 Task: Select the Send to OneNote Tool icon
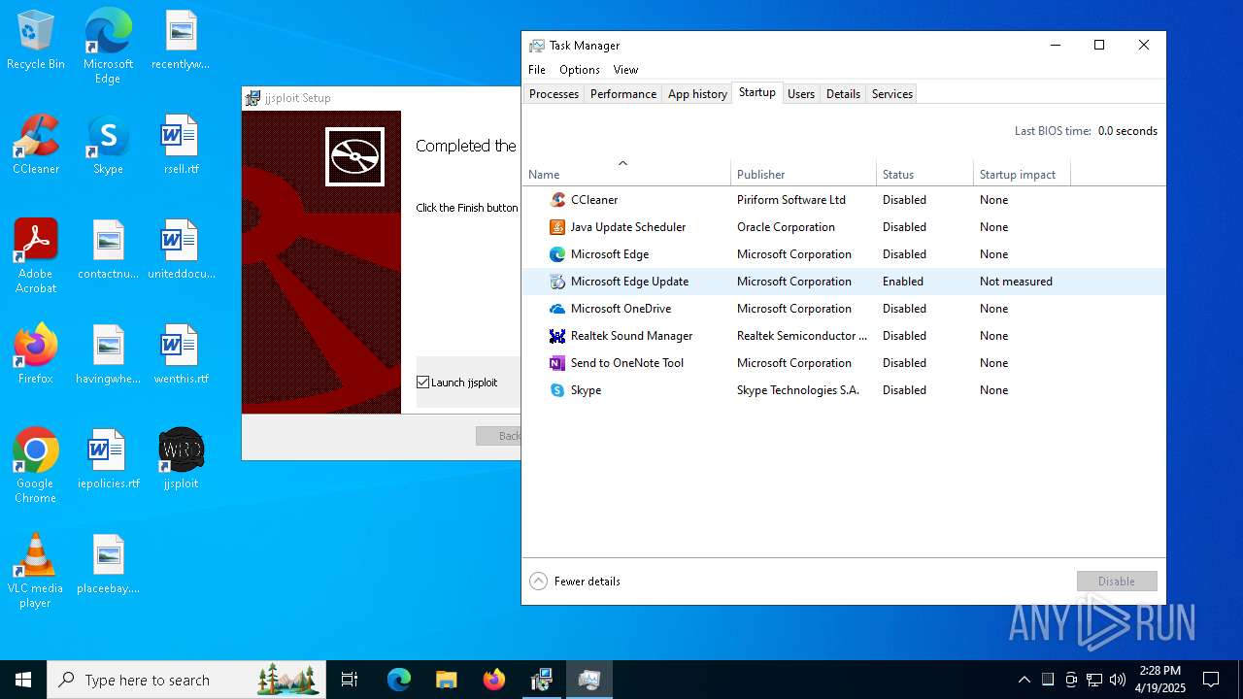tap(557, 363)
